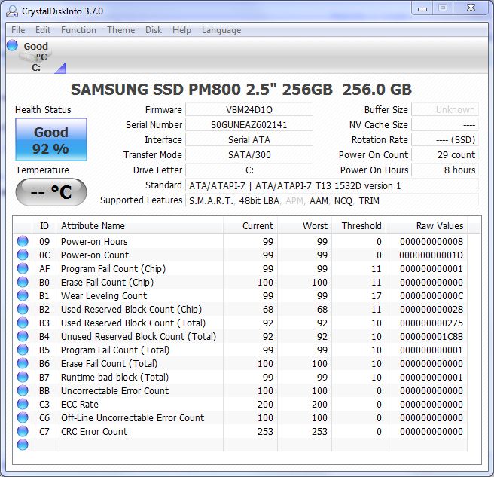Click the CrystalDiskInfo title bar app icon
Image resolution: width=494 pixels, height=477 pixels.
point(12,11)
